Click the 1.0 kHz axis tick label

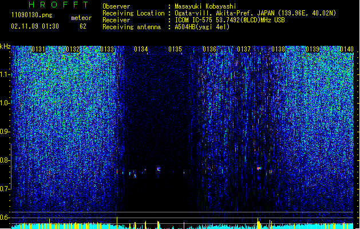tap(5, 103)
